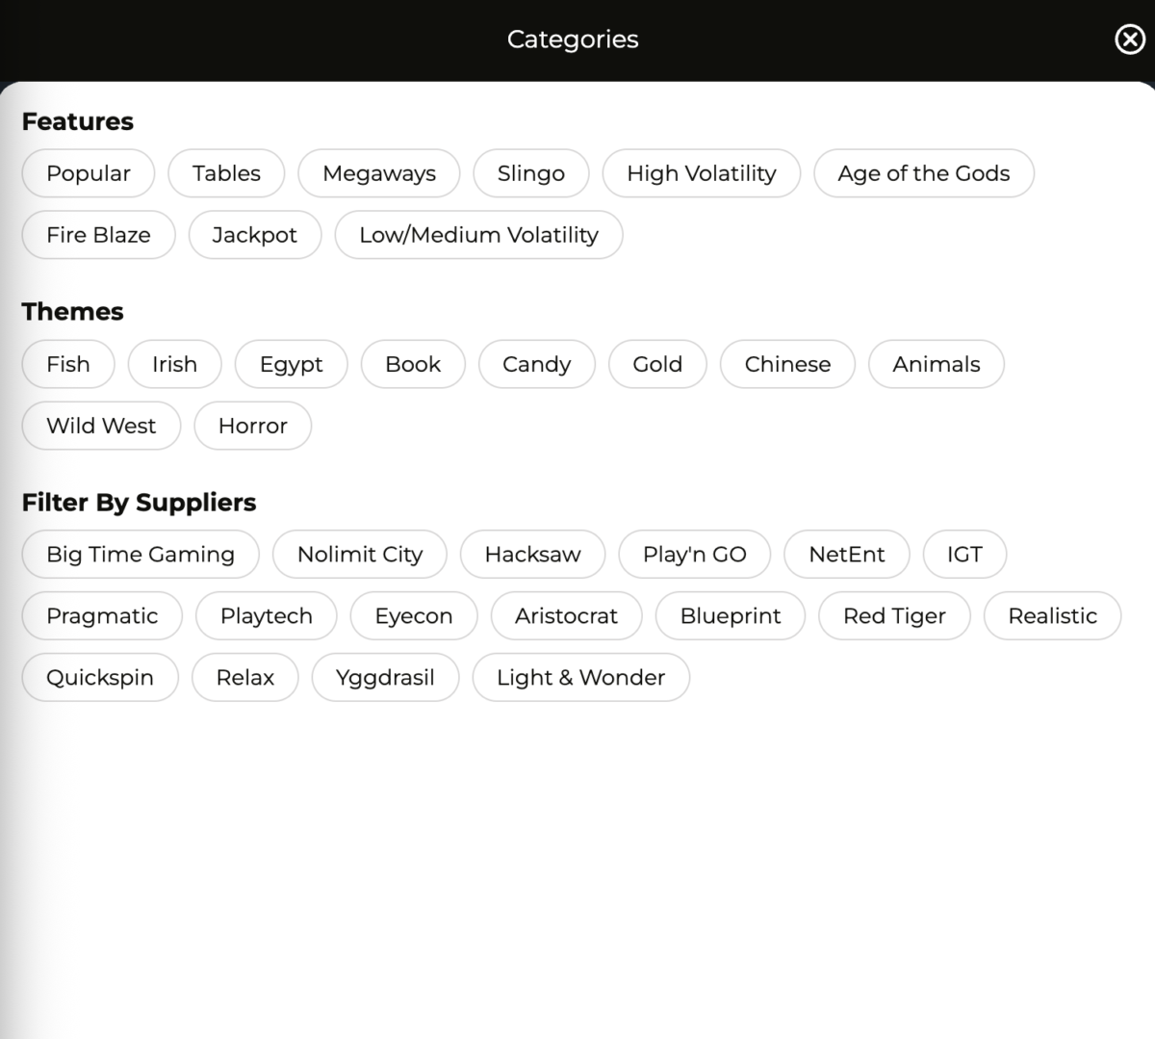Select the Animals theme filter

pyautogui.click(x=936, y=364)
